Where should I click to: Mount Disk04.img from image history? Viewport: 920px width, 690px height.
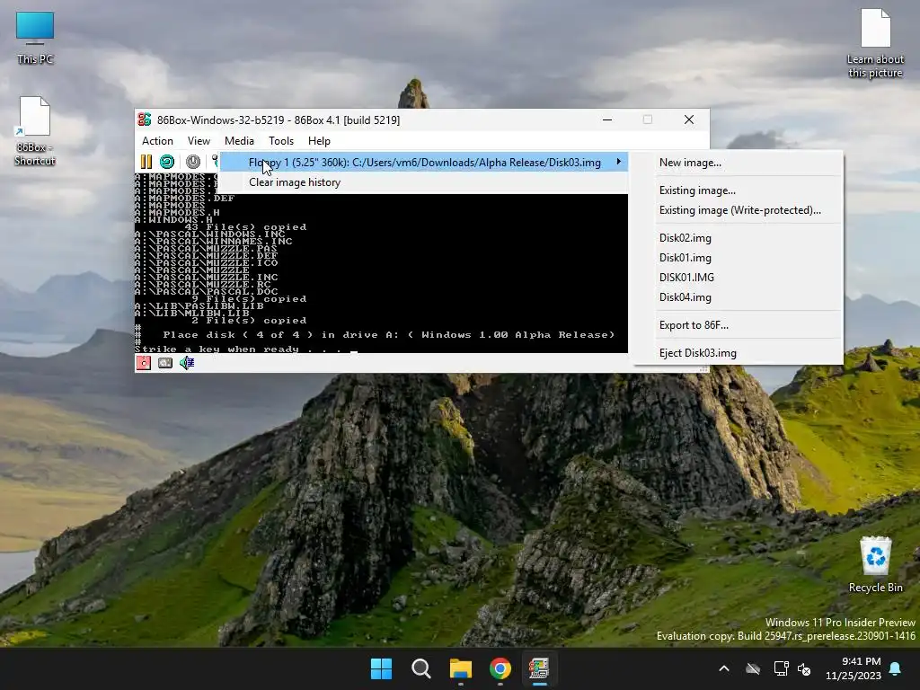tap(739, 297)
